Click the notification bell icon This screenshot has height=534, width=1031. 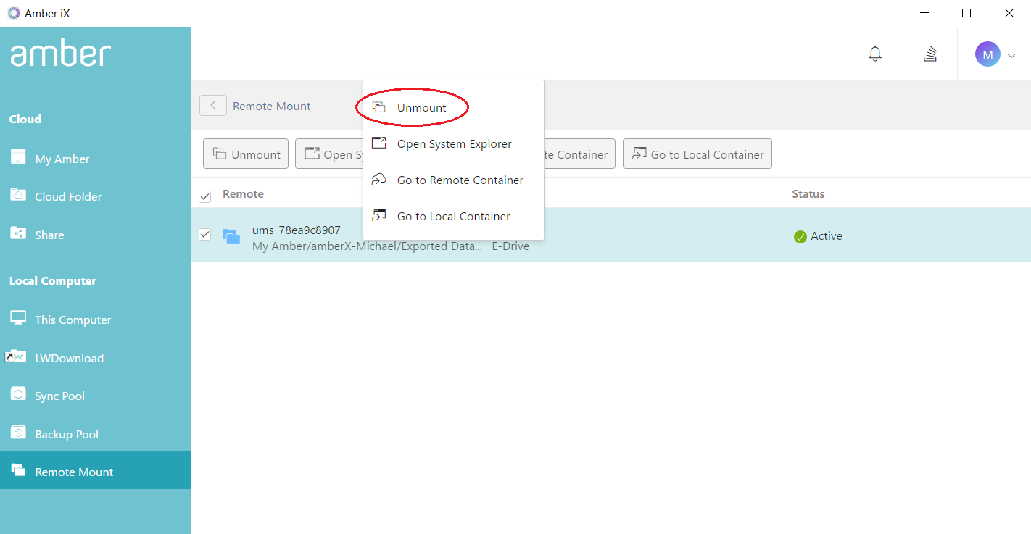point(875,54)
